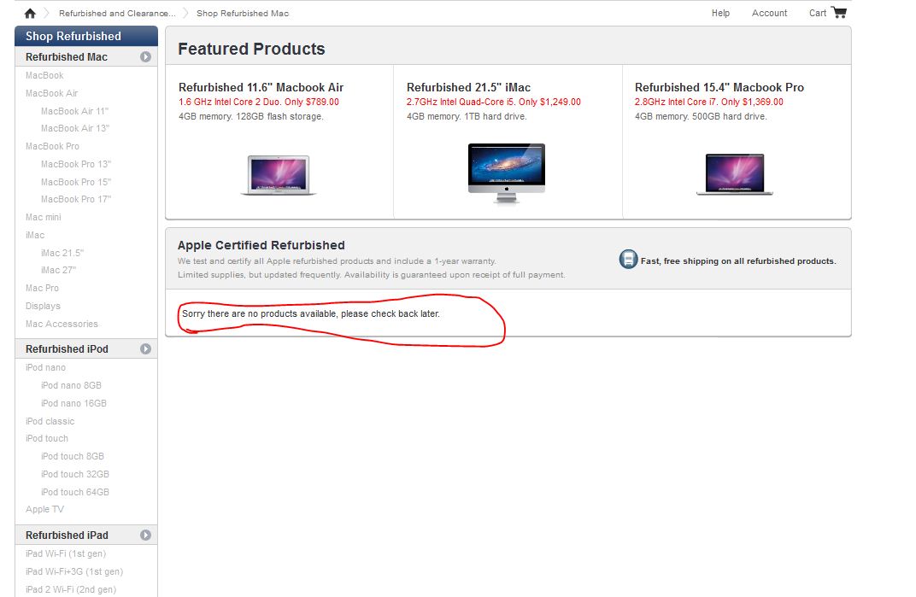Open Refurbished and Clearance breadcrumb
916x597 pixels.
tap(117, 13)
